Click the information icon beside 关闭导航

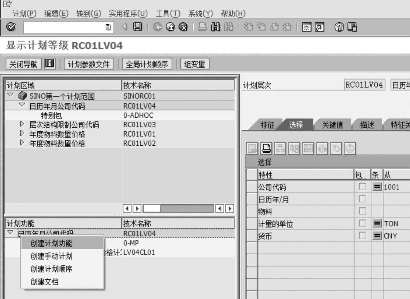click(50, 64)
